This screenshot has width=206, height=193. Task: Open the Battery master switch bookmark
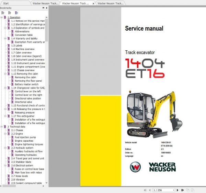pyautogui.click(x=26, y=84)
